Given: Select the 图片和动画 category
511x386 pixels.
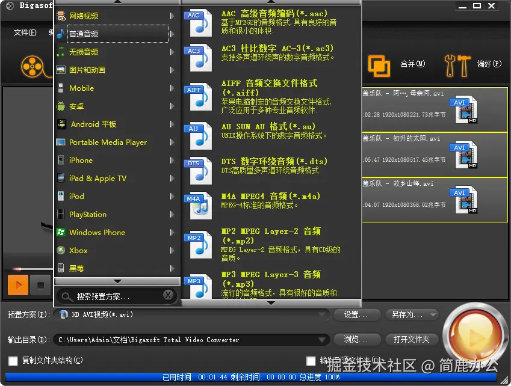Looking at the screenshot, I should pyautogui.click(x=117, y=70).
